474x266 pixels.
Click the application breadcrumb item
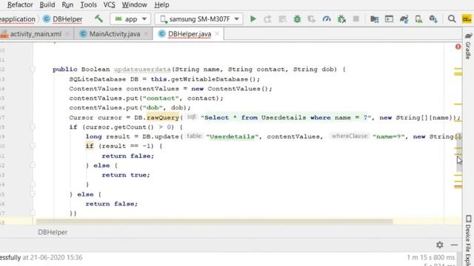coord(18,19)
